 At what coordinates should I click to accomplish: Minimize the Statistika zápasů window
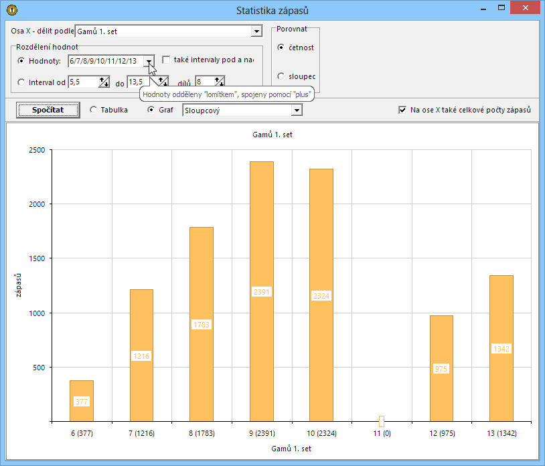[x=482, y=9]
